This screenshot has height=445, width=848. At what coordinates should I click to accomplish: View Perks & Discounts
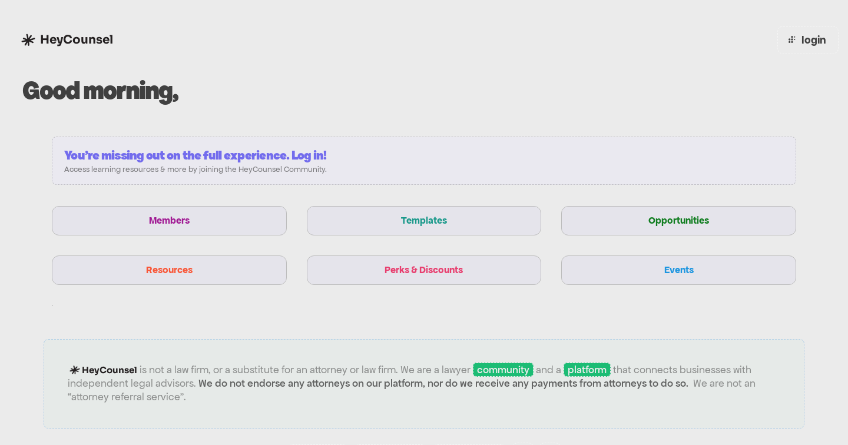[423, 270]
